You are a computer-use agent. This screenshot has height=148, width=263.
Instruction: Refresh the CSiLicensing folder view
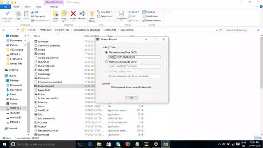coord(221,30)
